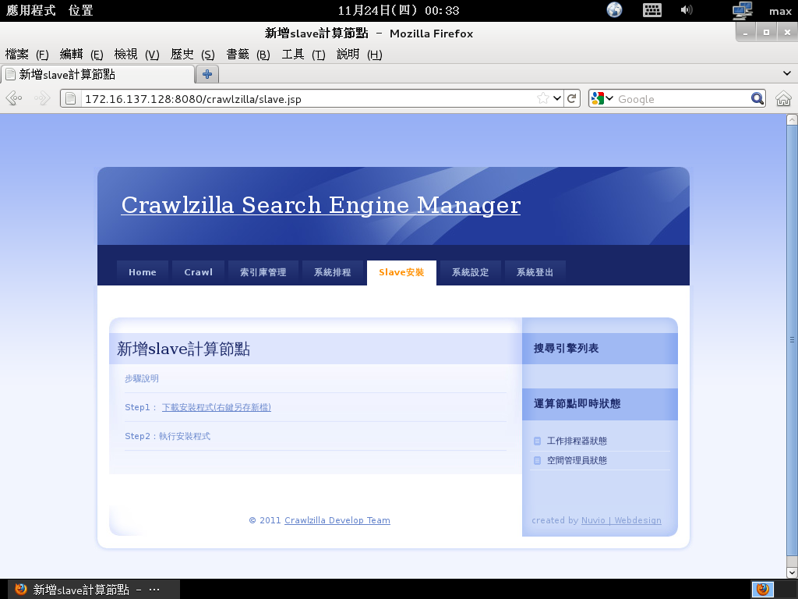Click the back navigation arrow
Image resolution: width=798 pixels, height=599 pixels.
point(14,99)
